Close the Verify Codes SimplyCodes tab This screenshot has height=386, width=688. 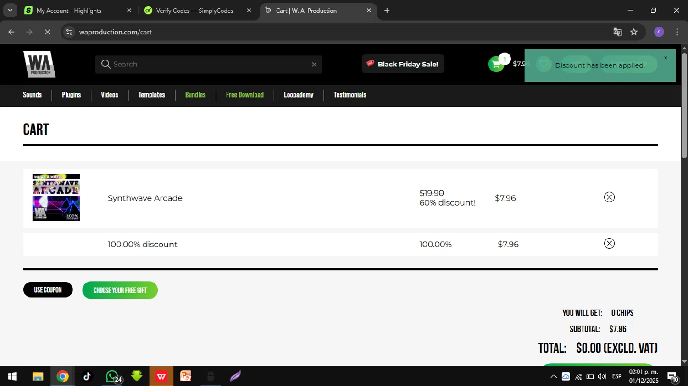coord(249,11)
